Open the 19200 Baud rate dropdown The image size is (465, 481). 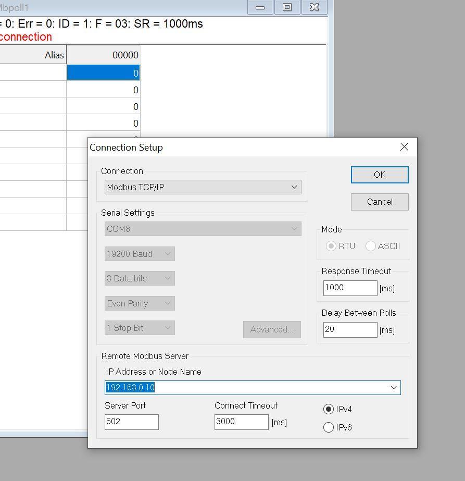click(x=139, y=254)
